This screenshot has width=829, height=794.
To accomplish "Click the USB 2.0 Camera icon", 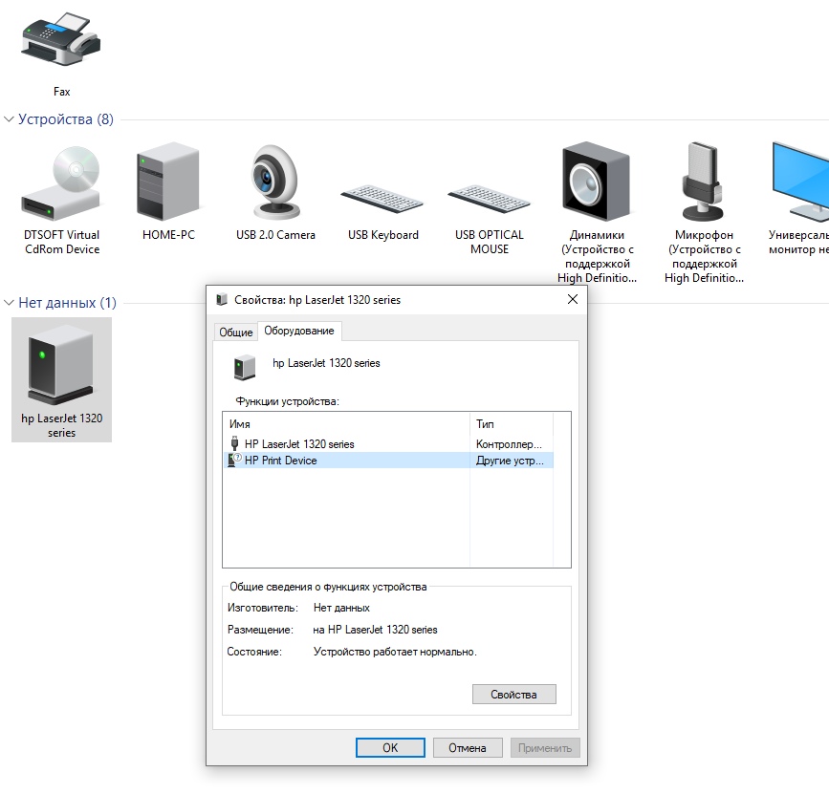I will [x=275, y=183].
